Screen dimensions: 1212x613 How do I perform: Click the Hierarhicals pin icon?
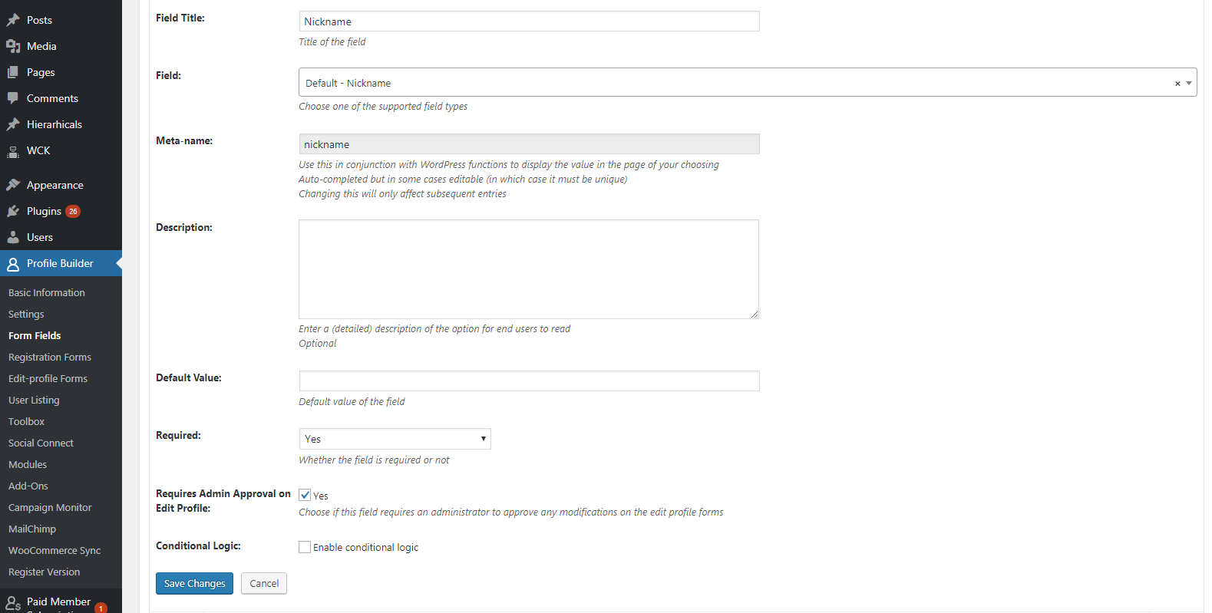(x=13, y=124)
